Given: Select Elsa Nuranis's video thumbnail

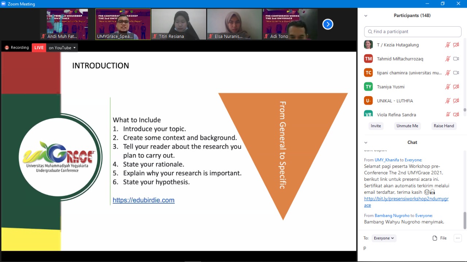Looking at the screenshot, I should click(234, 24).
